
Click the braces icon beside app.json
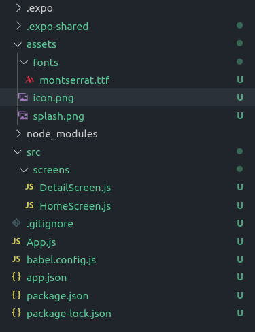tap(16, 277)
